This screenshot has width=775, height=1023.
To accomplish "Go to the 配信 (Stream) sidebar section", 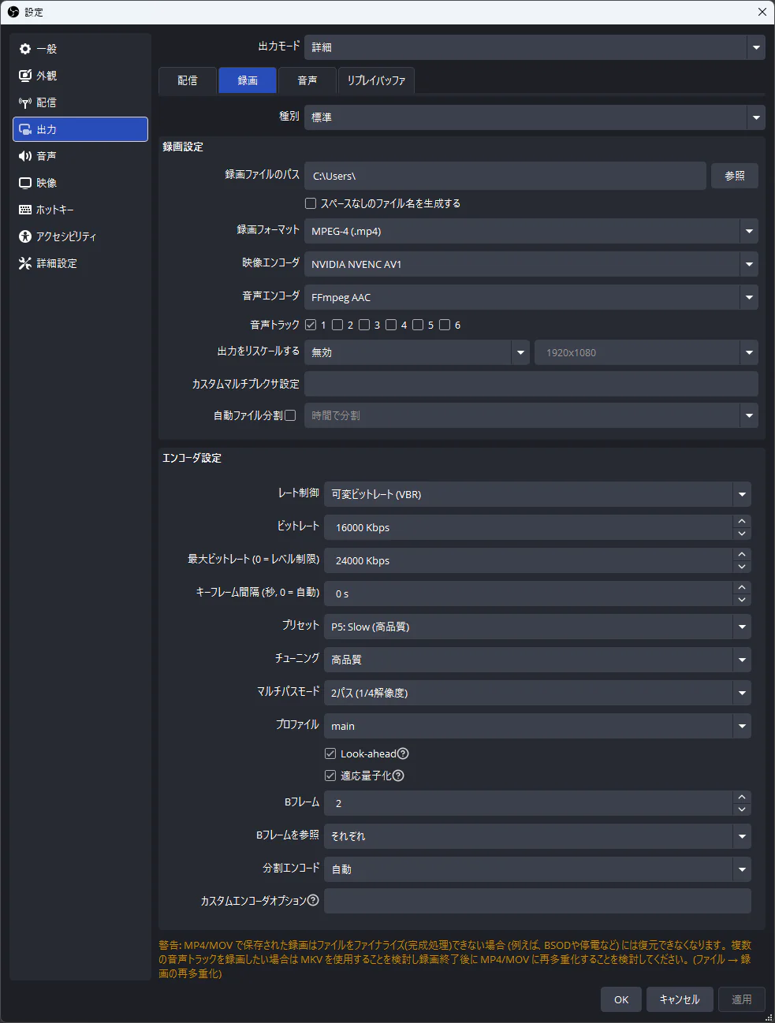I will pyautogui.click(x=47, y=102).
